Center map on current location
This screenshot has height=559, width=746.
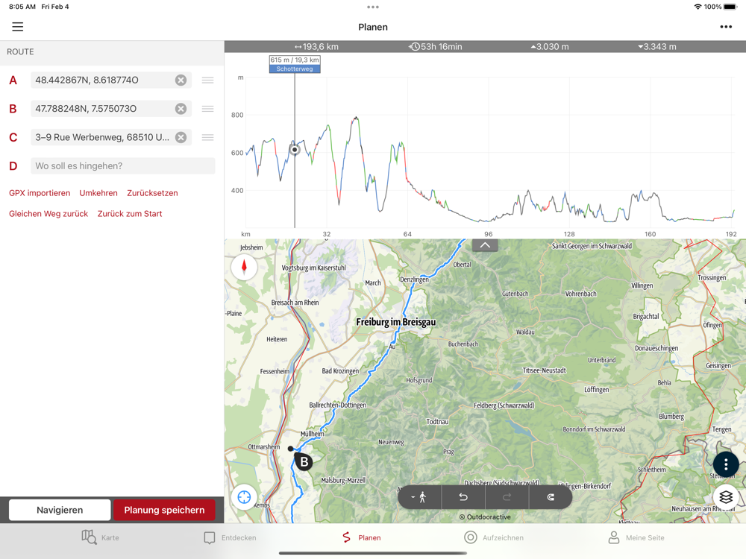tap(244, 497)
